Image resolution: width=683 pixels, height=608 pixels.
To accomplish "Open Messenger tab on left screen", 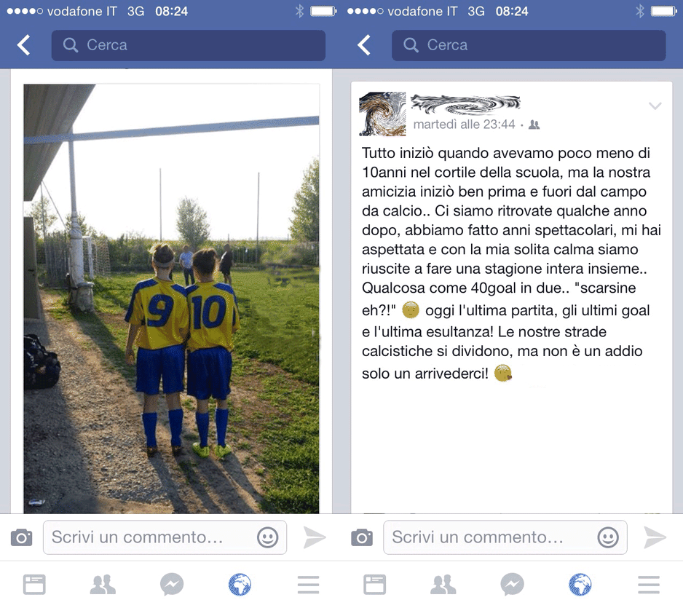I will click(x=172, y=585).
